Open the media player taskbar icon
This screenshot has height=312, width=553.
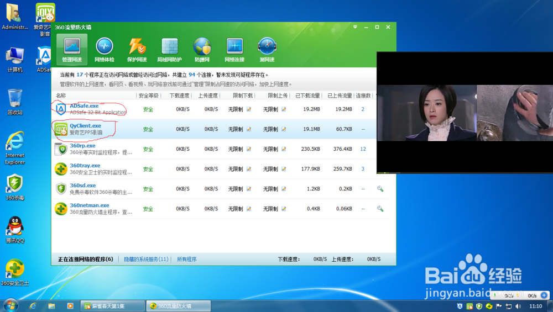(70, 306)
